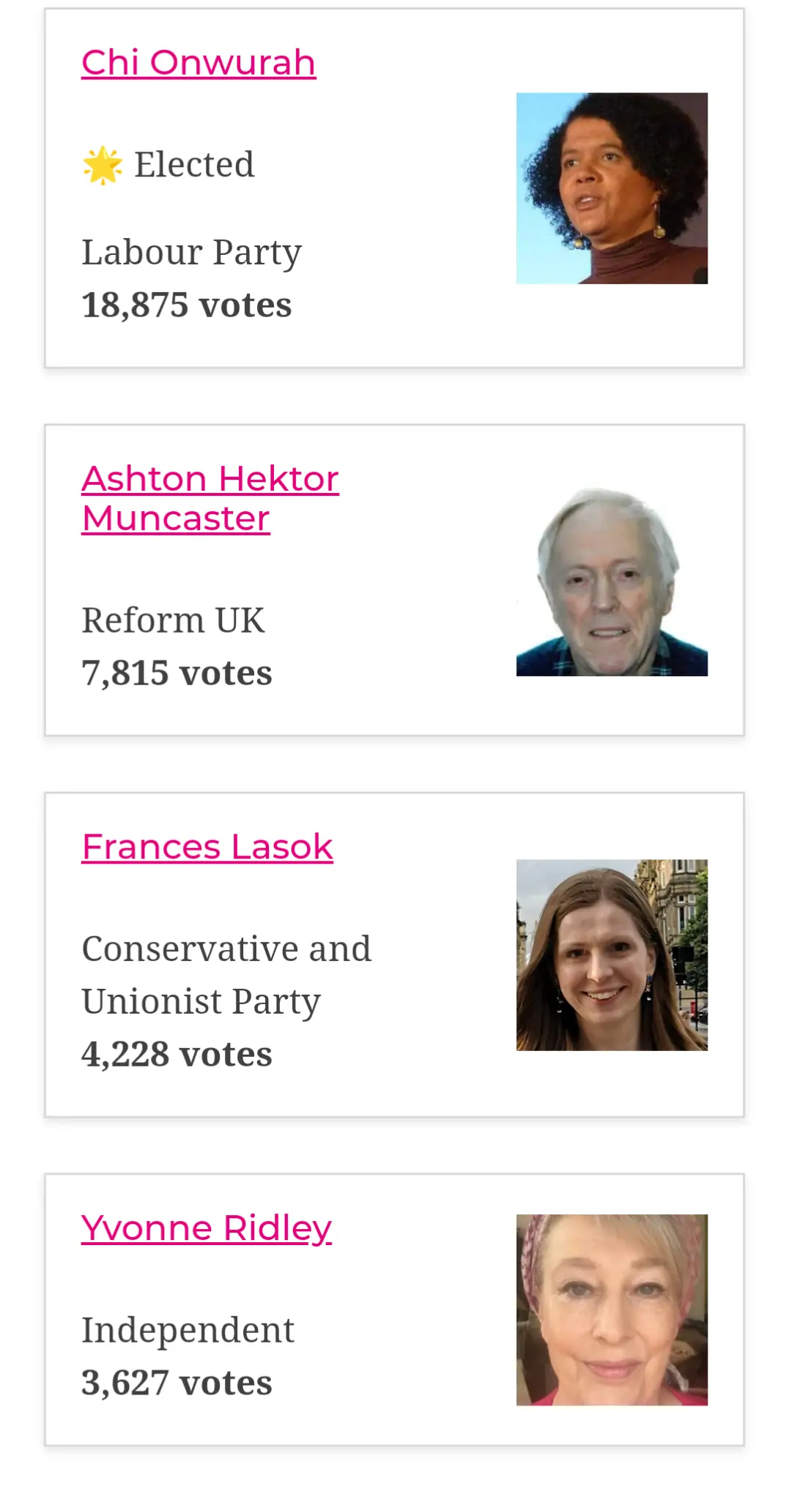Click the star icon beside Elected
Image resolution: width=789 pixels, height=1500 pixels.
(x=102, y=165)
